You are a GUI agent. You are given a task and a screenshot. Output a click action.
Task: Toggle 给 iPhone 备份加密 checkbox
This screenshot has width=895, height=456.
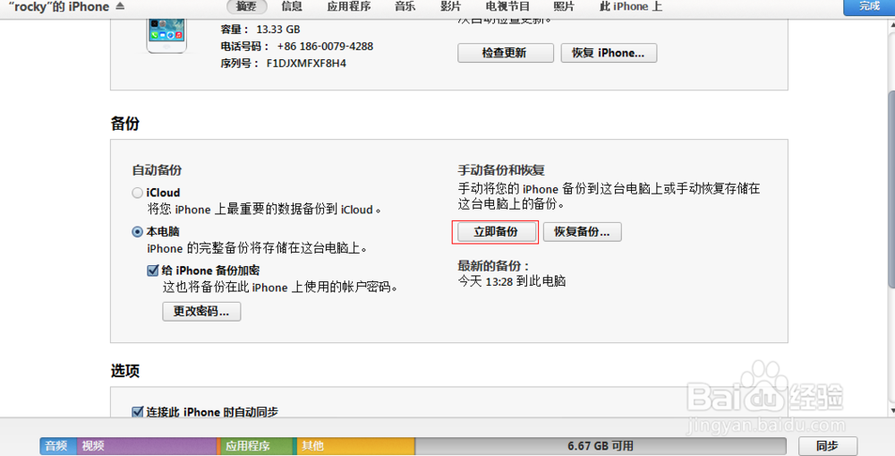tap(152, 271)
